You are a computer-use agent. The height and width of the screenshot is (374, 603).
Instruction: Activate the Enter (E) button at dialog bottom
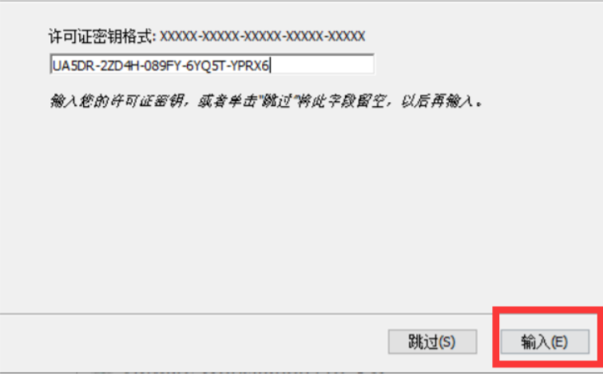click(545, 341)
